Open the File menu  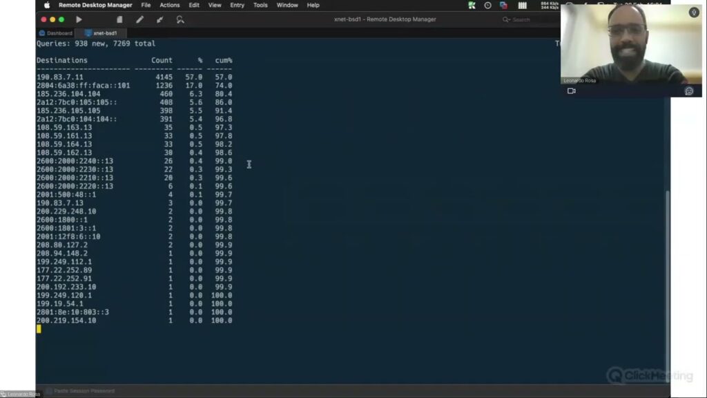pyautogui.click(x=146, y=6)
